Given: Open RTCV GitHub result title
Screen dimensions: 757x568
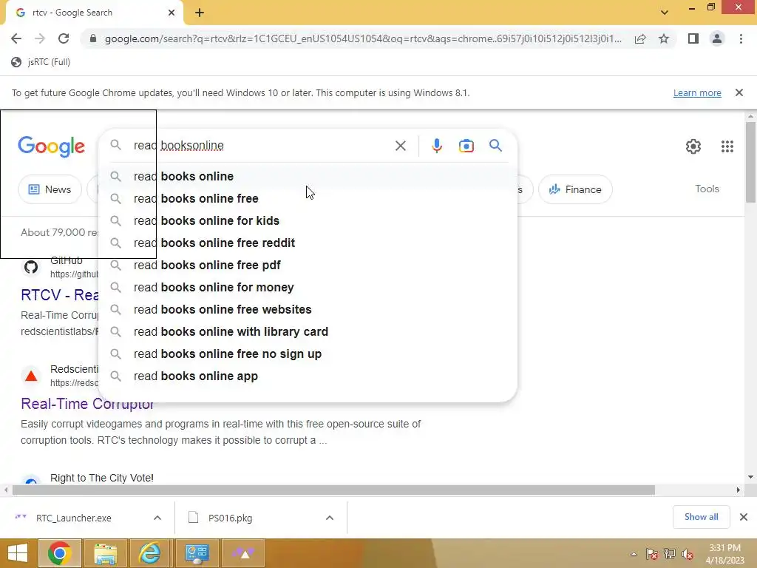Looking at the screenshot, I should coord(59,294).
